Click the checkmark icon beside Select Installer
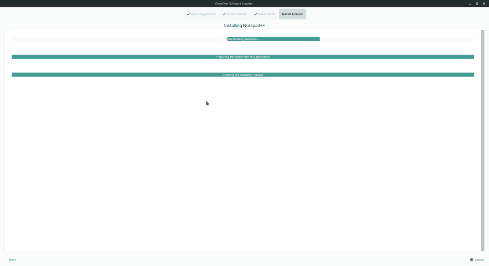 223,14
